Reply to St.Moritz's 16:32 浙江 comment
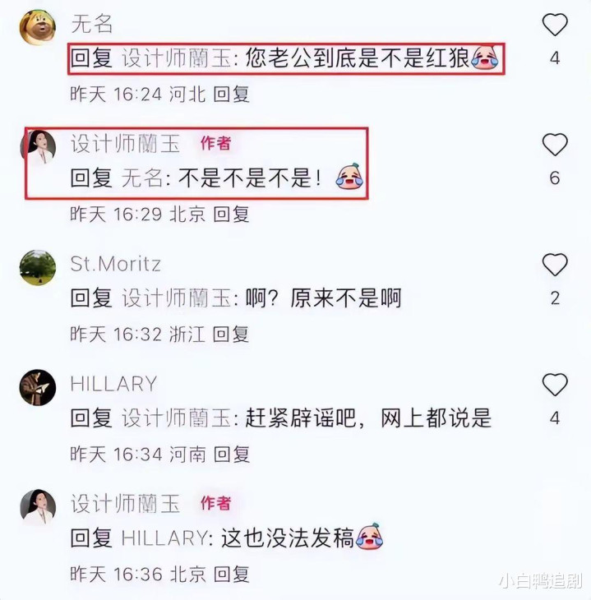Viewport: 591px width, 600px height. [x=231, y=335]
